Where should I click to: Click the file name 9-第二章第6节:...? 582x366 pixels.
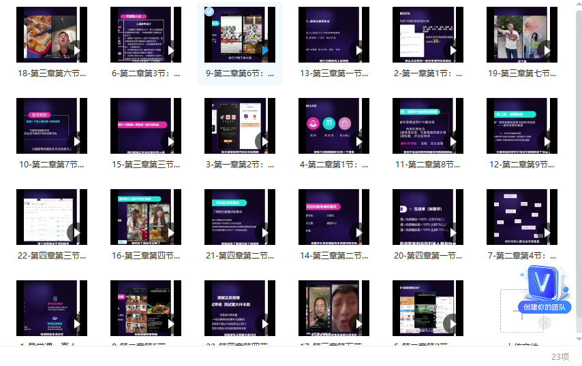[x=240, y=73]
